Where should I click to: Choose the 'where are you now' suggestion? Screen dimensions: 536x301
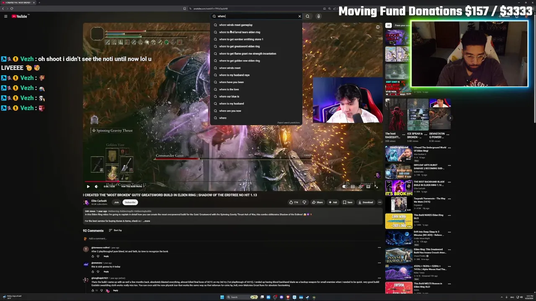[x=256, y=111]
